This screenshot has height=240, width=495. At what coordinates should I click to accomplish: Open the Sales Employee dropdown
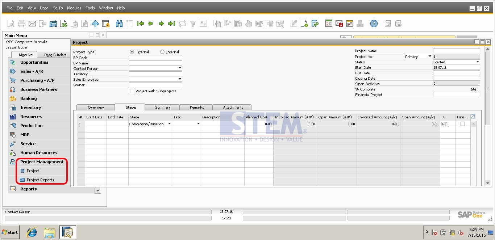pos(180,79)
